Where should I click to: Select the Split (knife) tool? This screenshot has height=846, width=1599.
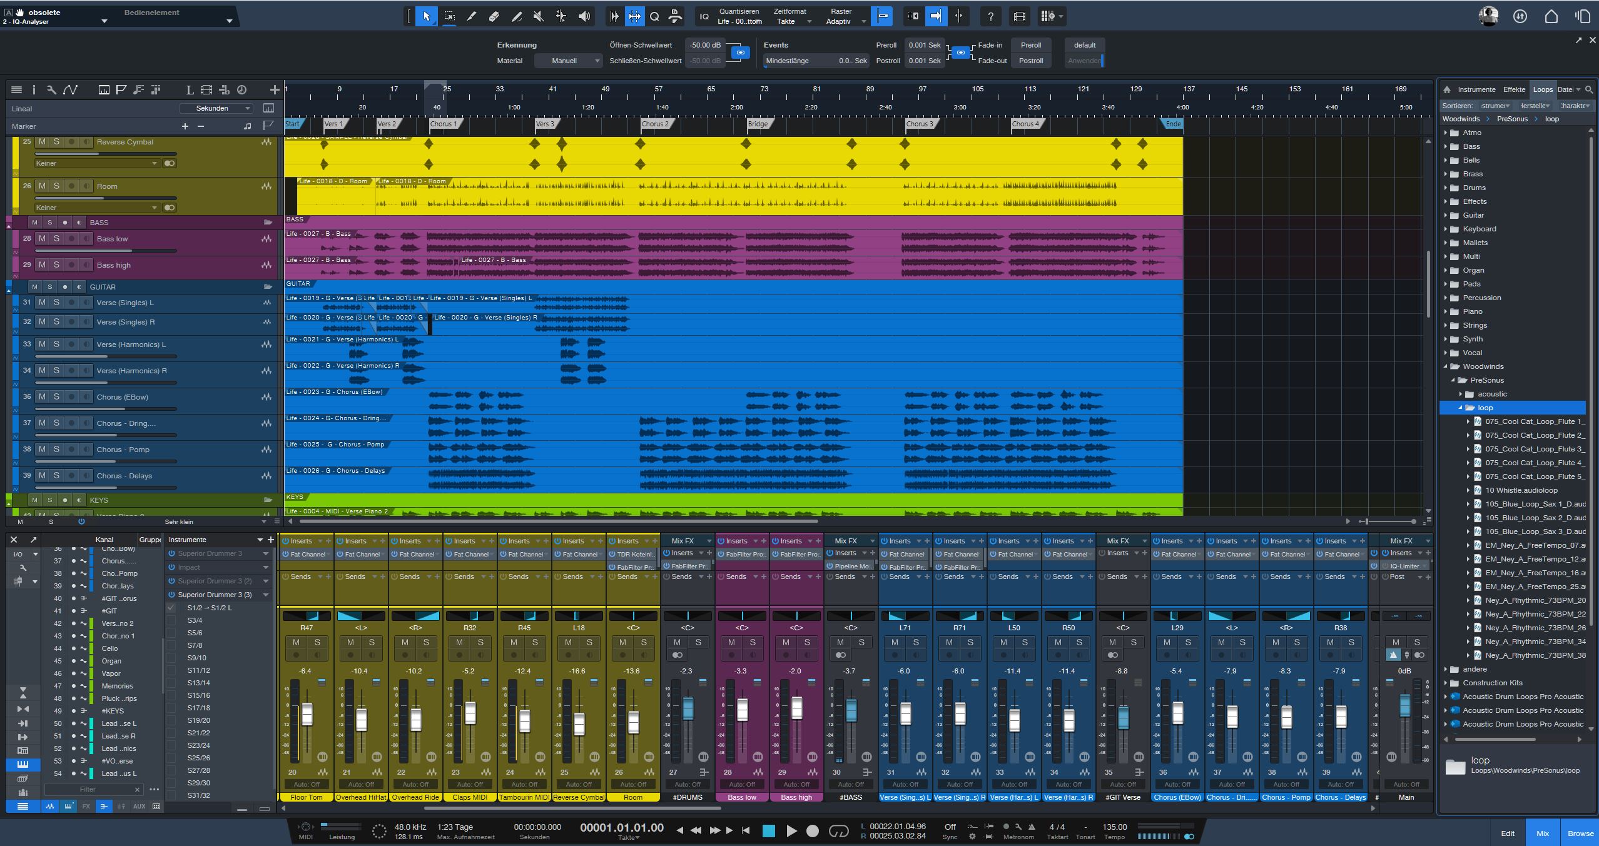(x=472, y=17)
